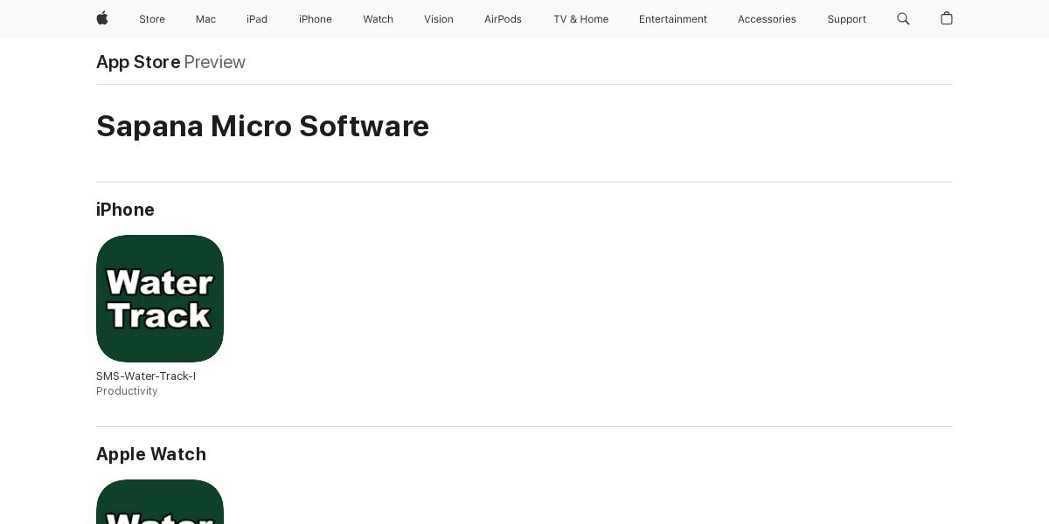Viewport: 1049px width, 524px height.
Task: Open the Watch menu
Action: tap(379, 19)
